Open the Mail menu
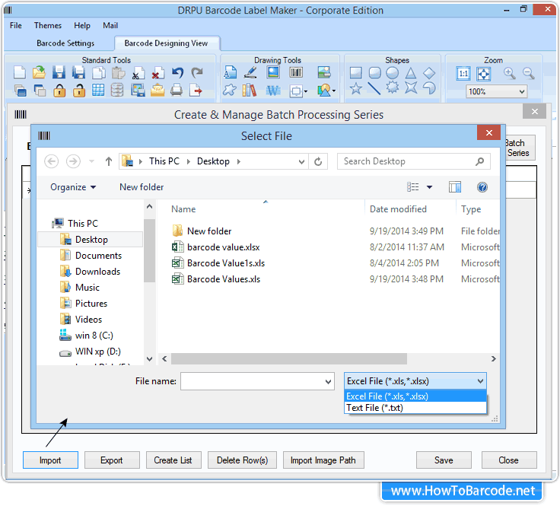 point(110,25)
